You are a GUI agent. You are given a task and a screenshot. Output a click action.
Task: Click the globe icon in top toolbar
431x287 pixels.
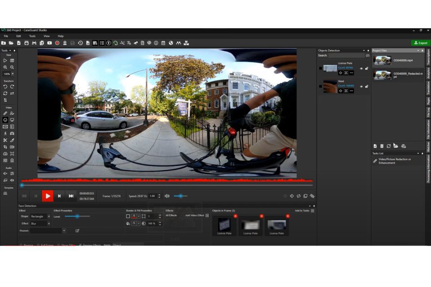[x=171, y=43]
